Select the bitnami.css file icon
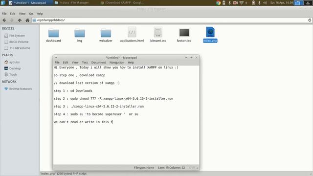The image size is (313, 176). pyautogui.click(x=158, y=32)
